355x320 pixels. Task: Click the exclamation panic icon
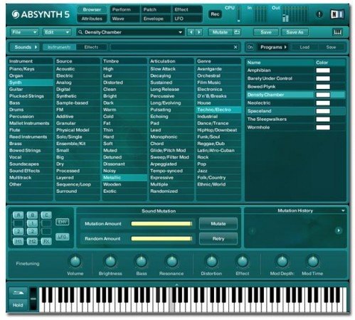click(319, 14)
